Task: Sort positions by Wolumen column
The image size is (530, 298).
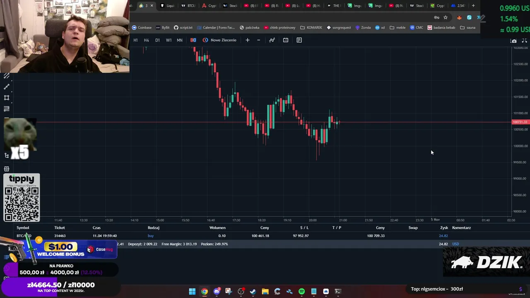Action: coord(217,228)
